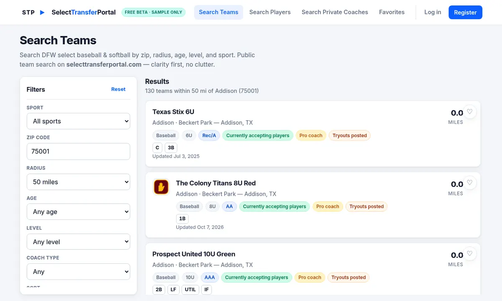The height and width of the screenshot is (301, 502).
Task: Open the Coach Type dropdown showing Any
Action: 78,272
